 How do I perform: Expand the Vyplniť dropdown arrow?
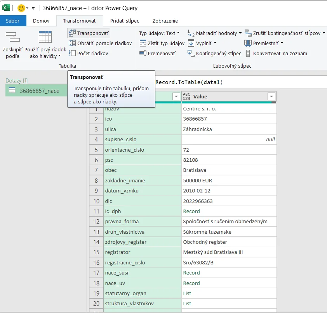215,43
